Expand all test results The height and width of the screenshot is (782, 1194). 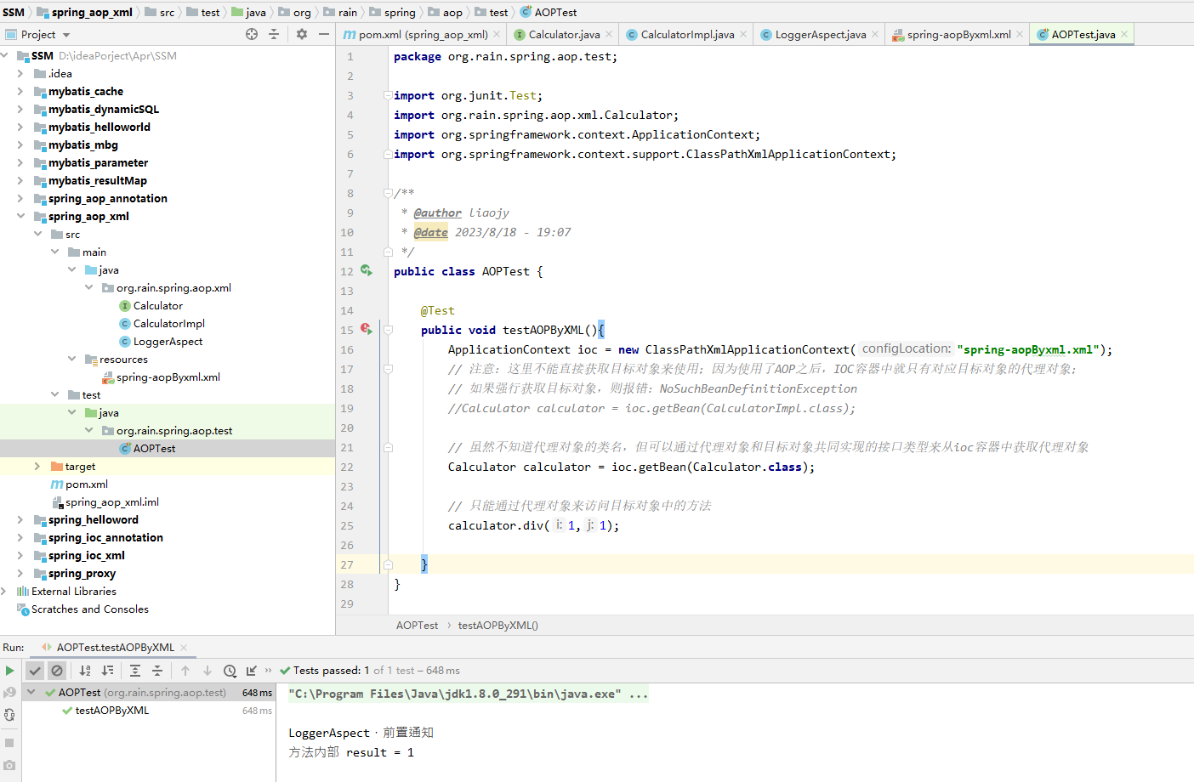click(x=135, y=671)
